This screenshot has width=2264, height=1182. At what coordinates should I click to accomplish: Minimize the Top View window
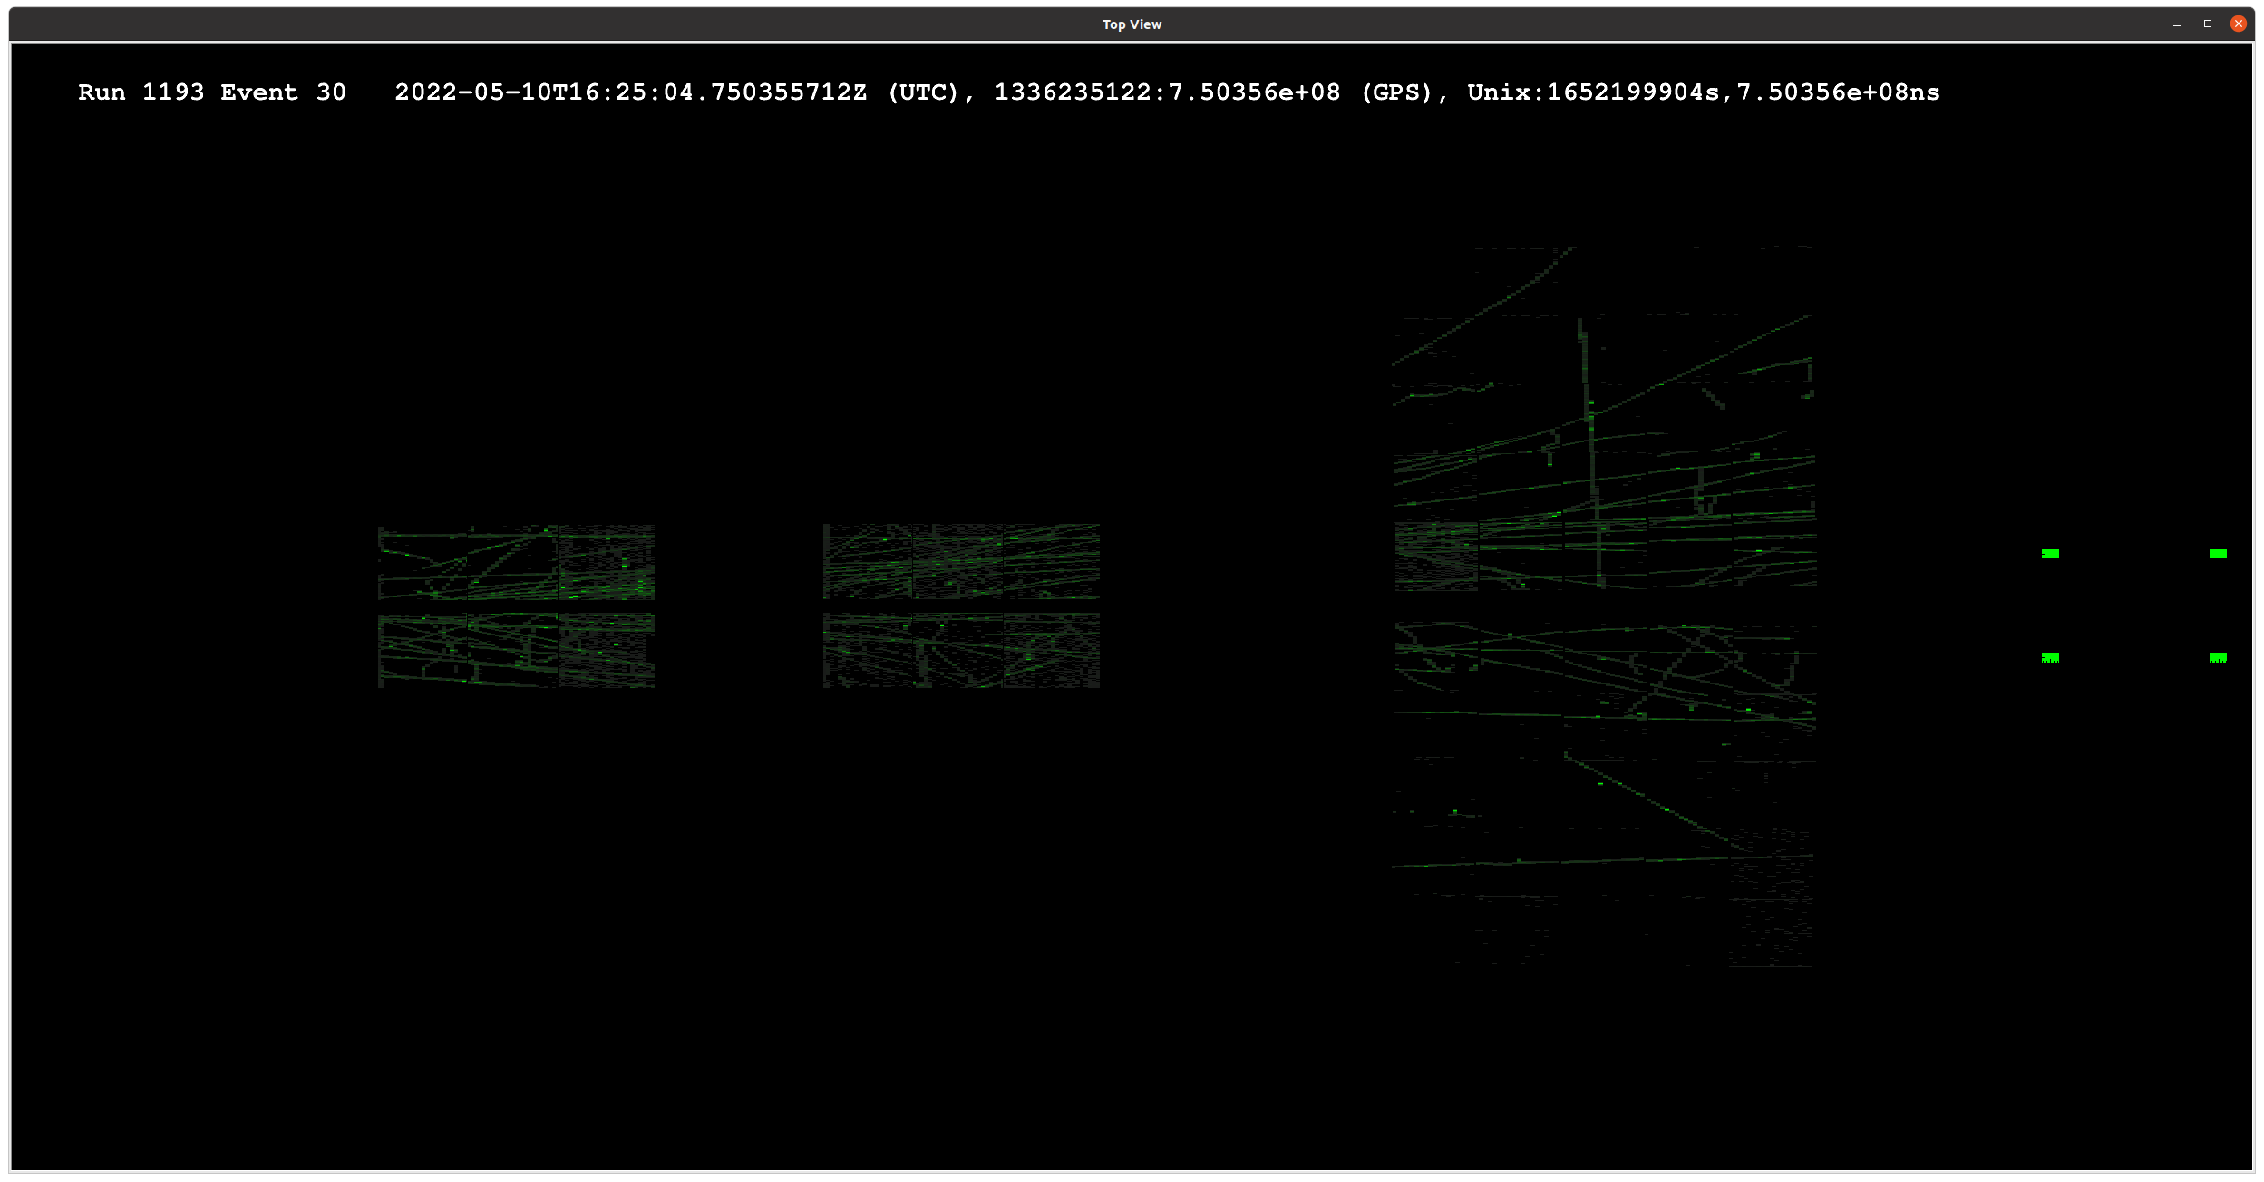click(2176, 24)
